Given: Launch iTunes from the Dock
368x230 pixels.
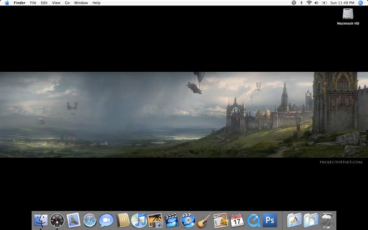Looking at the screenshot, I should point(139,221).
